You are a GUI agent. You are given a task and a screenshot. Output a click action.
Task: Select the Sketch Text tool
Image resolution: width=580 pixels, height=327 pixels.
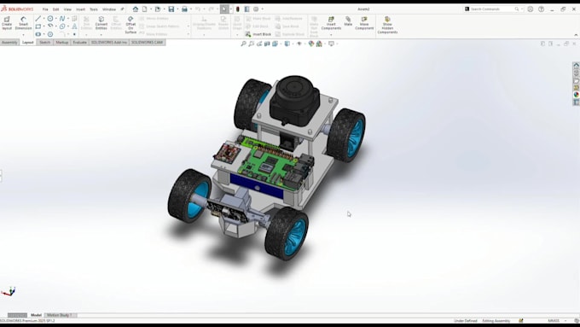(74, 26)
